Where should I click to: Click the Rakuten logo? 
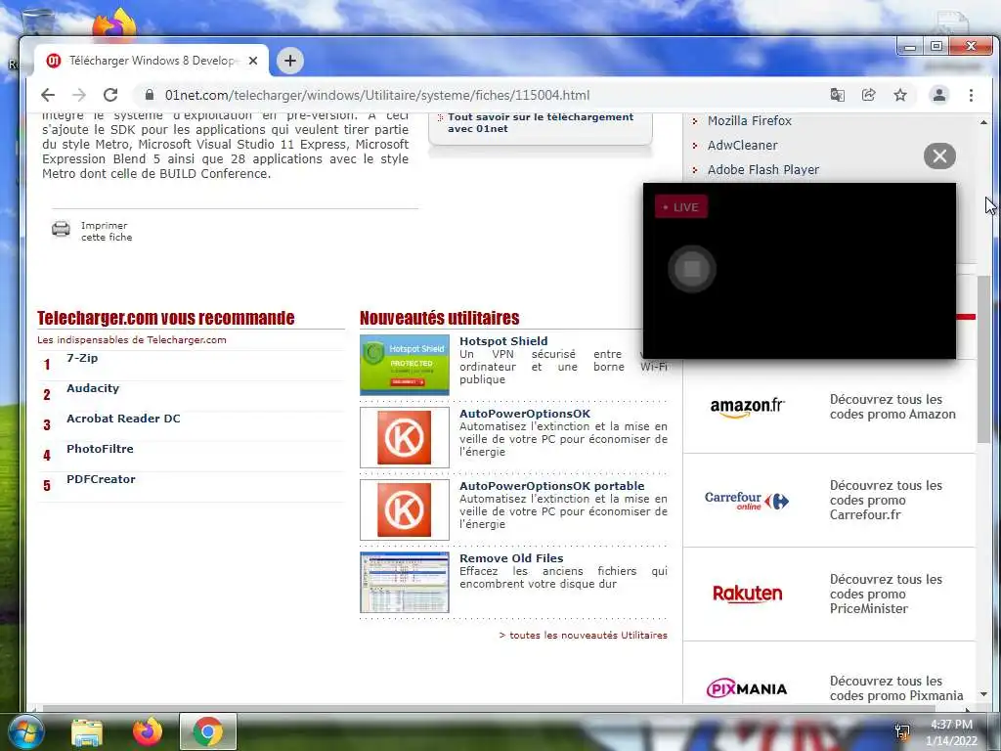pos(747,594)
